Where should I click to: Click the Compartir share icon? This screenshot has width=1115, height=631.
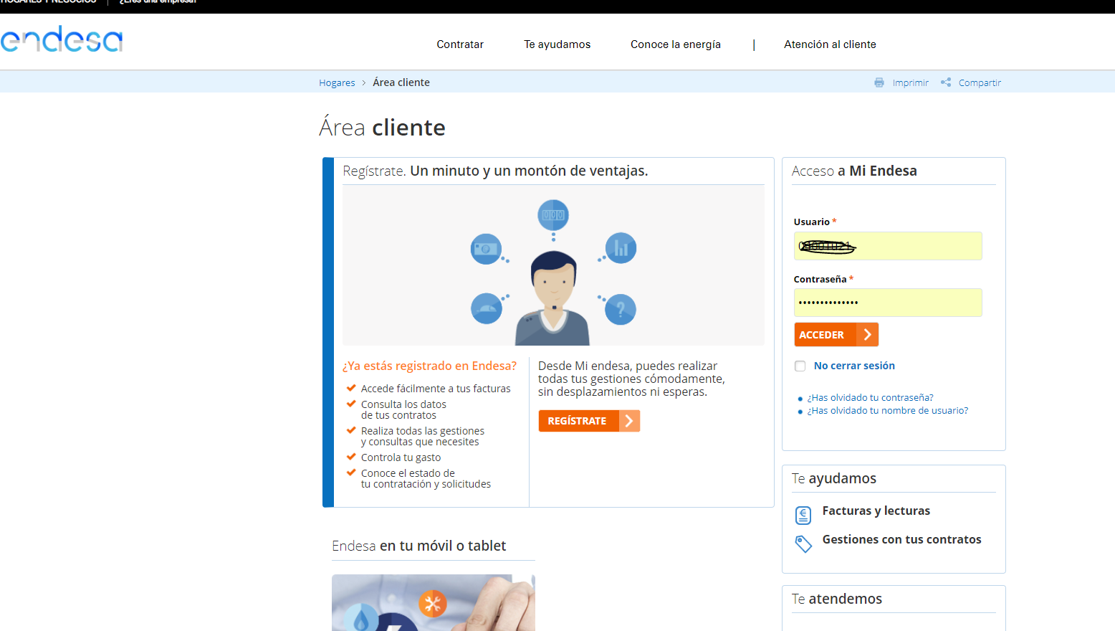pyautogui.click(x=945, y=82)
